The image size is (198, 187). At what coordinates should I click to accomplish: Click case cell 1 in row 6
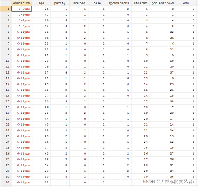click(x=97, y=38)
